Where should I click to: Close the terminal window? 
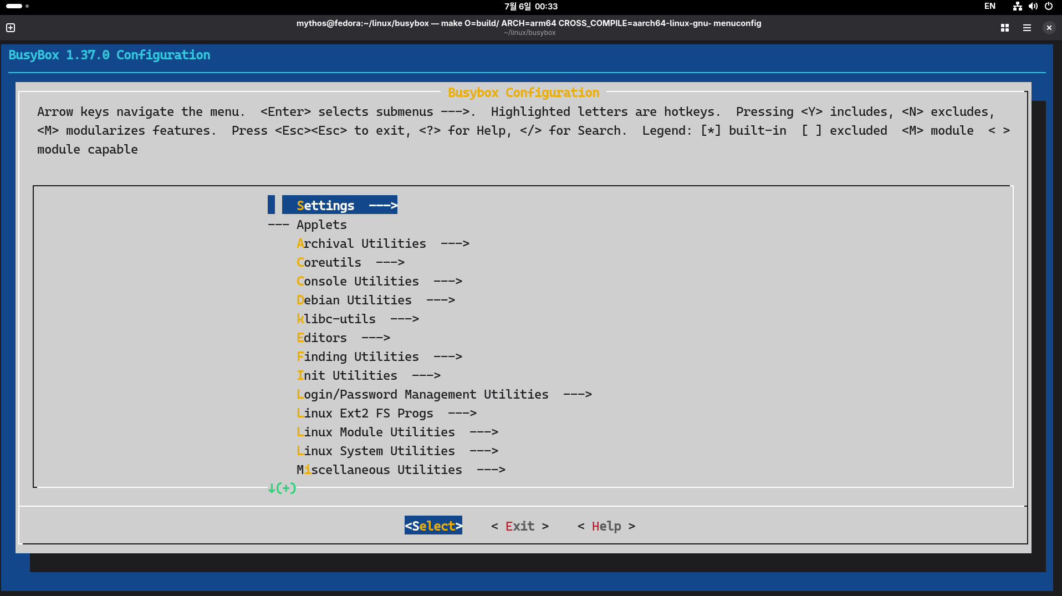1049,28
